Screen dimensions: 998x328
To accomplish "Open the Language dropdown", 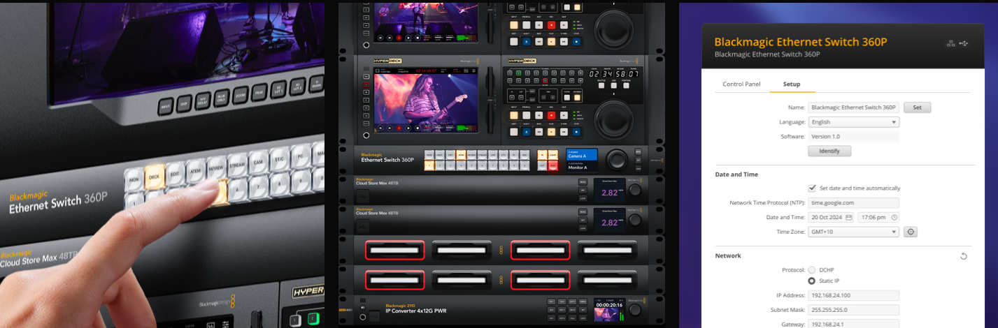I will (853, 122).
